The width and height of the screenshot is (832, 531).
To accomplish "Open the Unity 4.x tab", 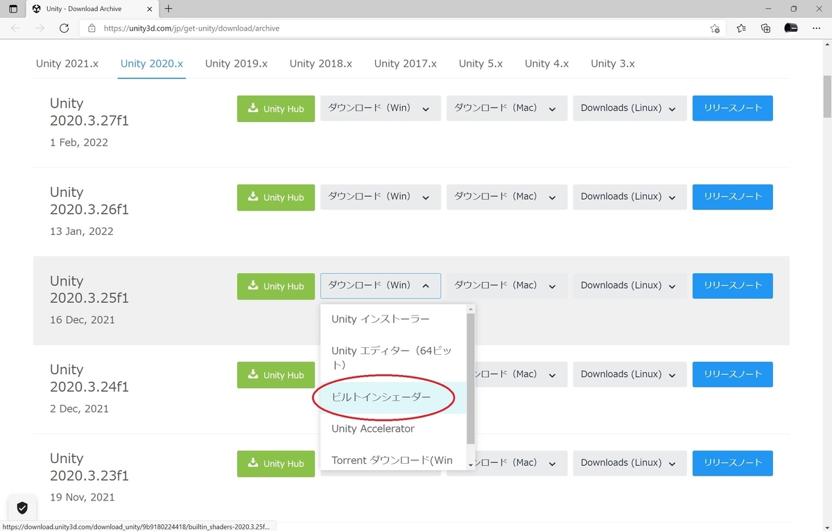I will coord(547,63).
